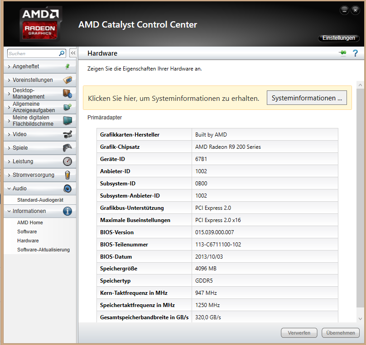Minimize the Catalyst Control Center window

point(345,10)
